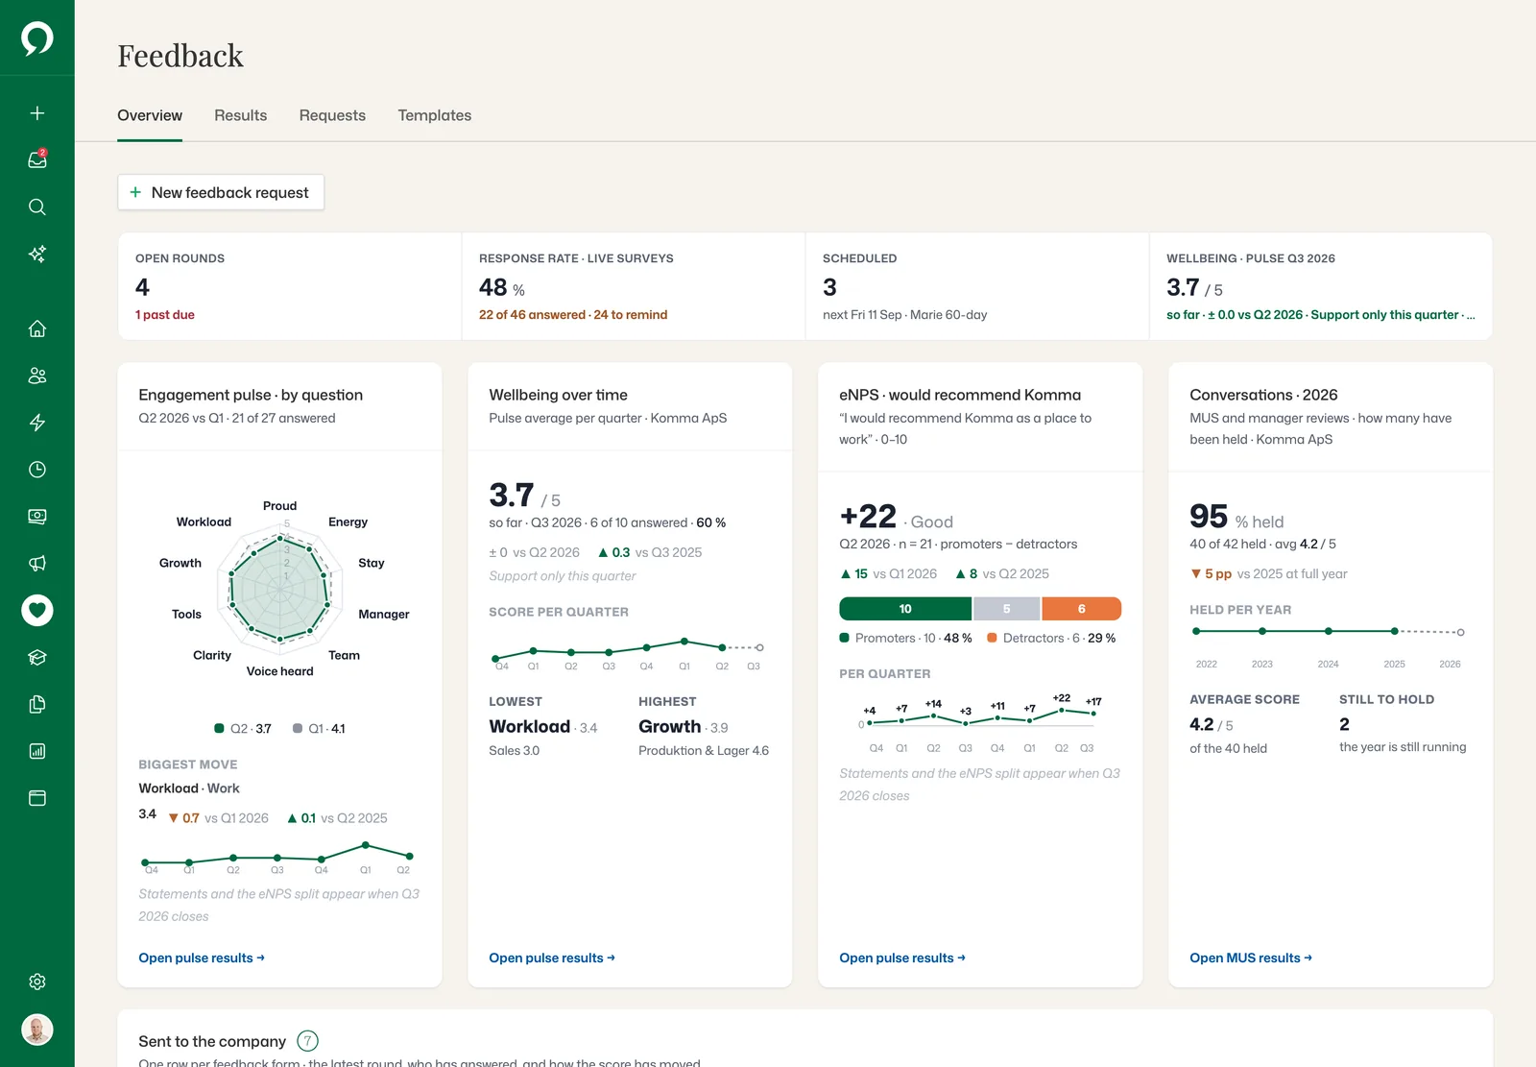Image resolution: width=1536 pixels, height=1067 pixels.
Task: Click the orange detractors segment showing 6
Action: pyautogui.click(x=1082, y=609)
